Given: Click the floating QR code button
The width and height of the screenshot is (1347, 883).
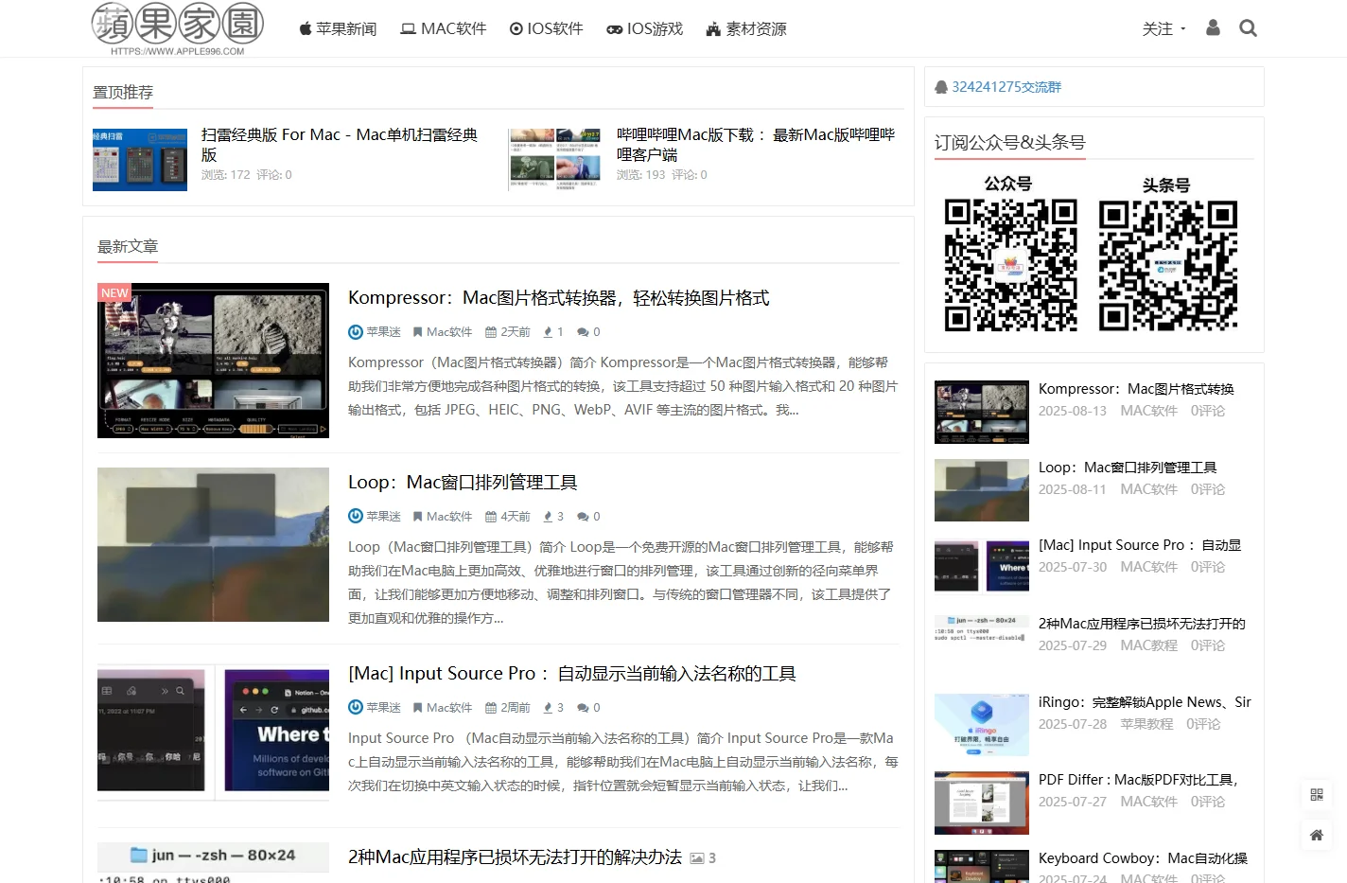Looking at the screenshot, I should point(1316,794).
